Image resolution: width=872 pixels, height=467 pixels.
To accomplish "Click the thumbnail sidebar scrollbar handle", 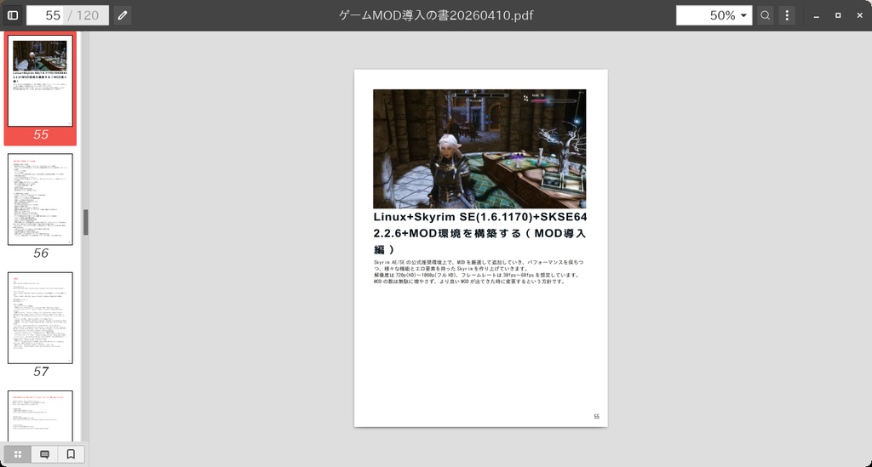I will pos(86,222).
